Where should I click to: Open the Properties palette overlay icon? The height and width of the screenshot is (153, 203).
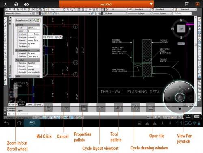84,108
